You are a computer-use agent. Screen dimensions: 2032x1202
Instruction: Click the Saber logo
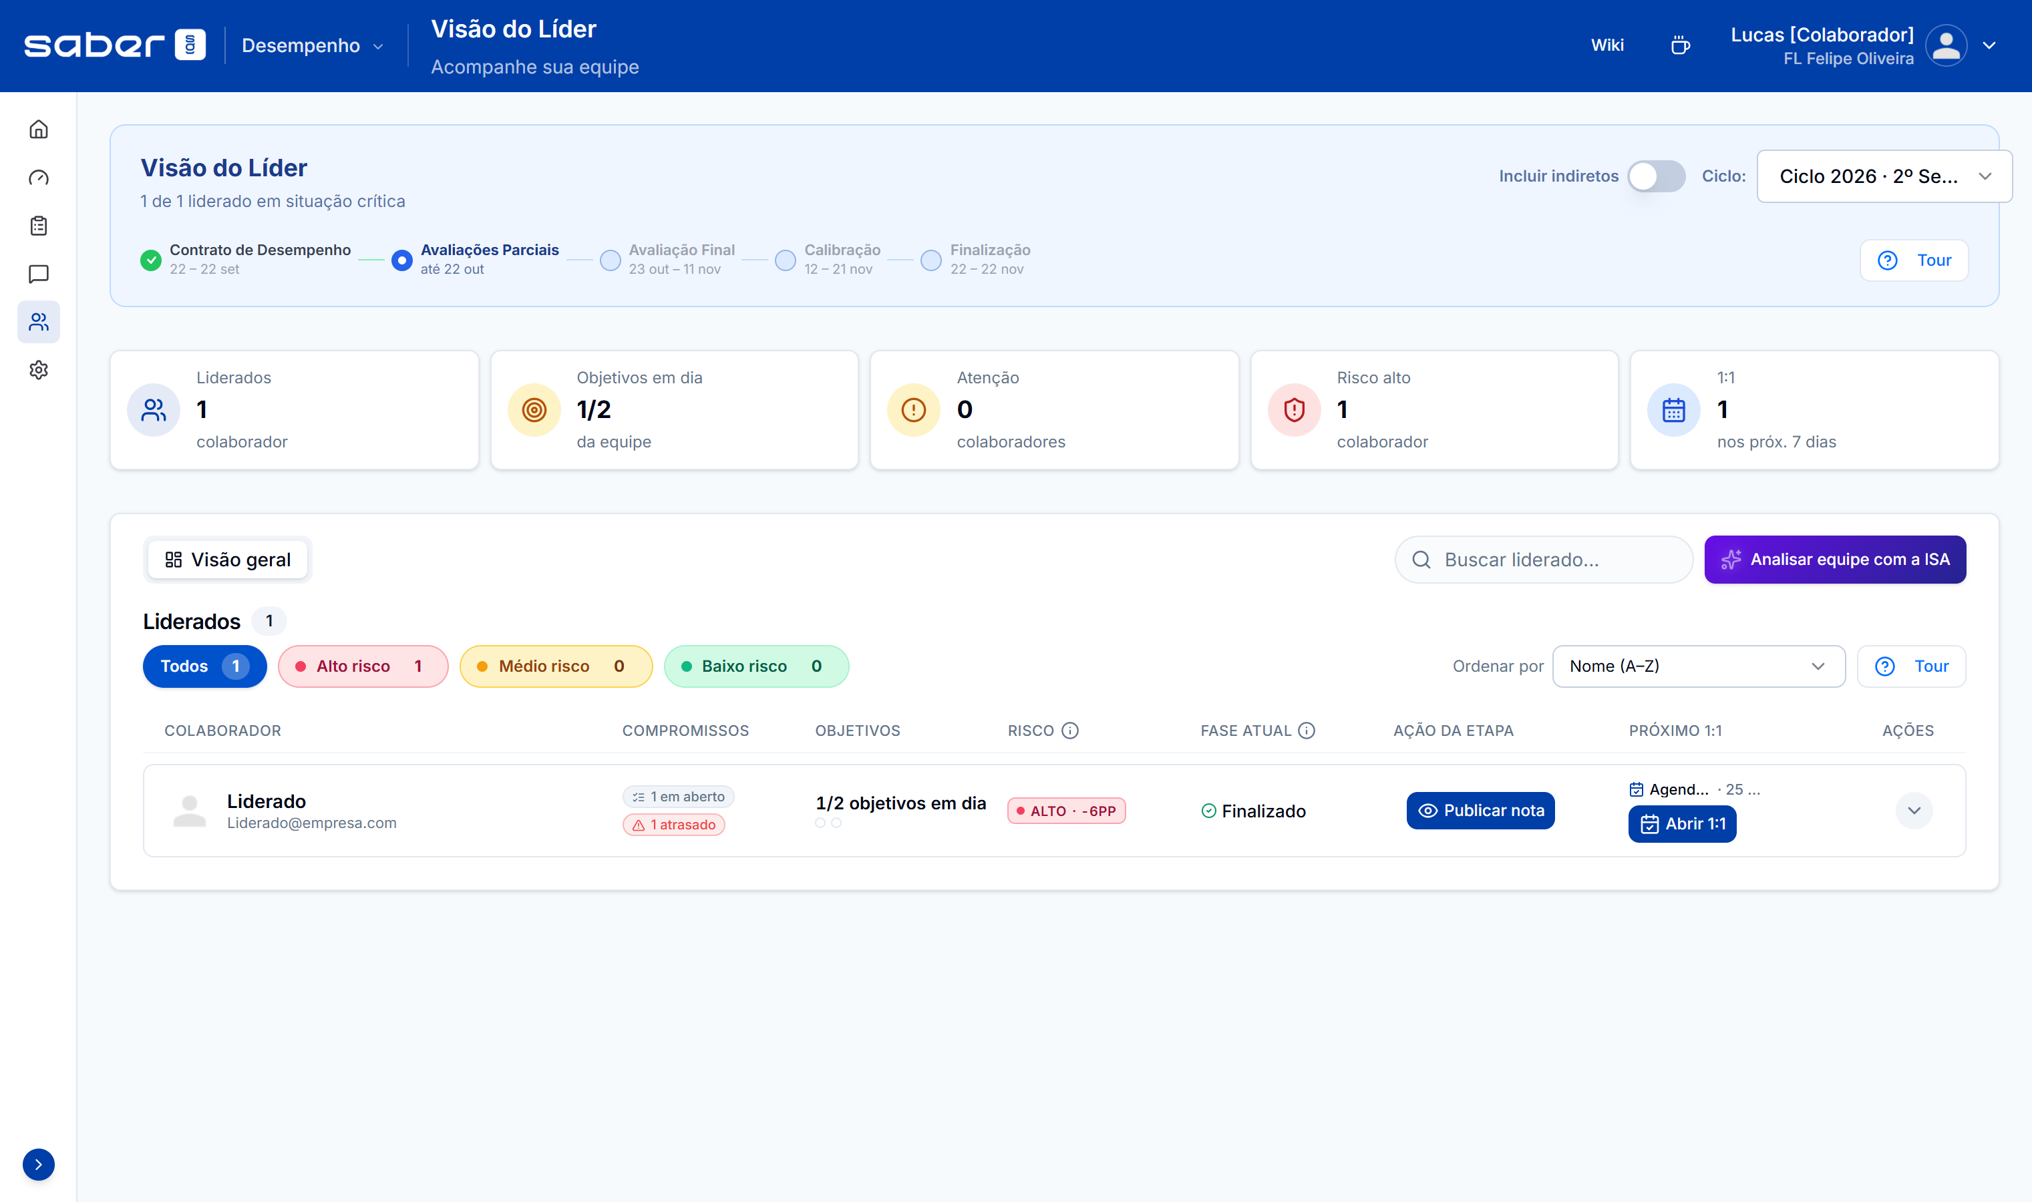(114, 45)
